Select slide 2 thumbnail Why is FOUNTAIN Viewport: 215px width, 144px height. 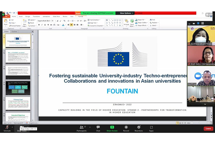[18, 57]
